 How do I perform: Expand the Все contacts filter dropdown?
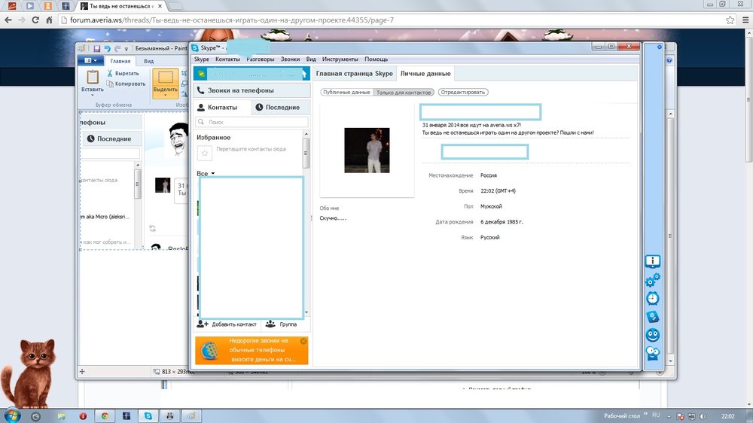pos(206,174)
